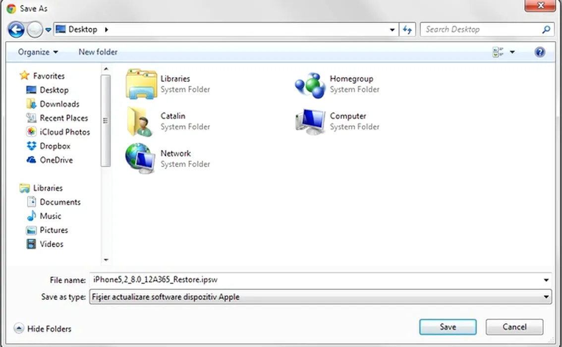
Task: Collapse the dialog with Hide Folders
Action: point(43,329)
